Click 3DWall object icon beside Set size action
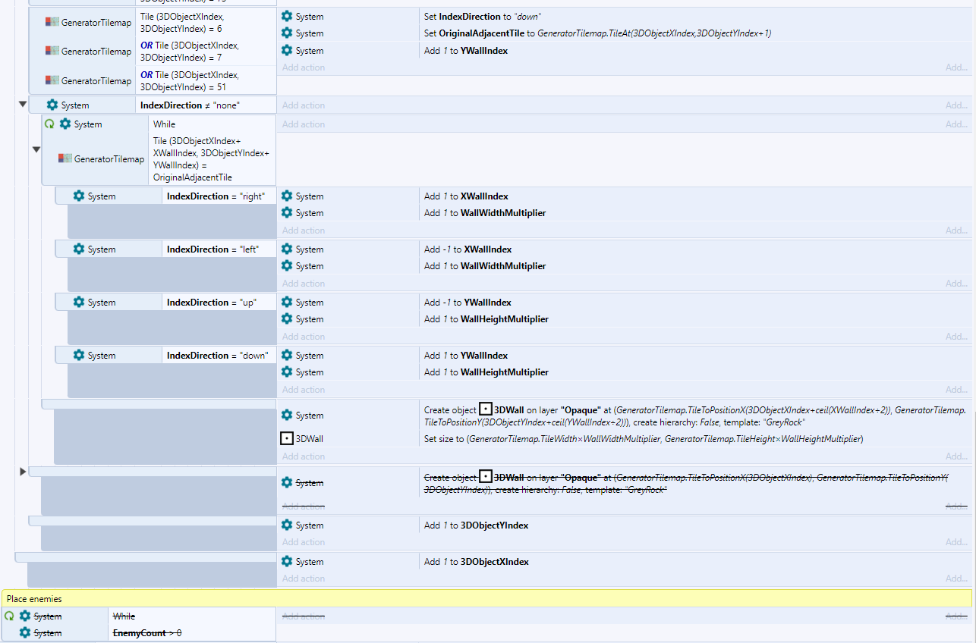Image resolution: width=976 pixels, height=643 pixels. (287, 438)
